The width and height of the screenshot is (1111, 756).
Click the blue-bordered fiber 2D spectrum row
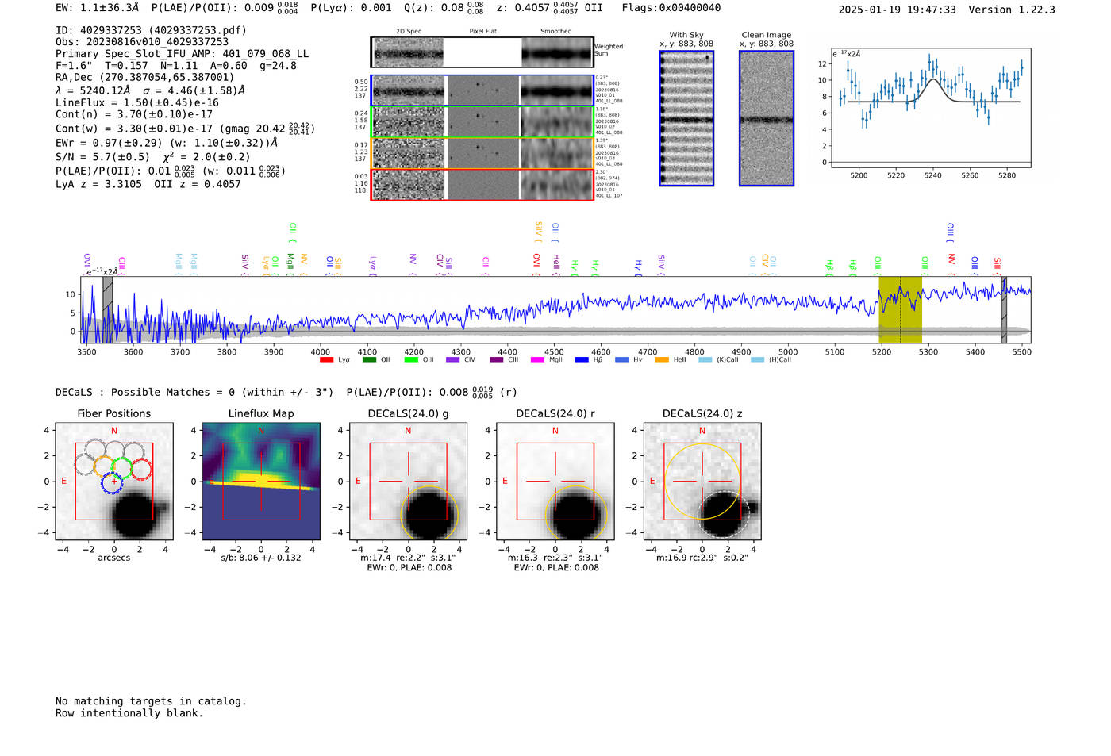(482, 90)
